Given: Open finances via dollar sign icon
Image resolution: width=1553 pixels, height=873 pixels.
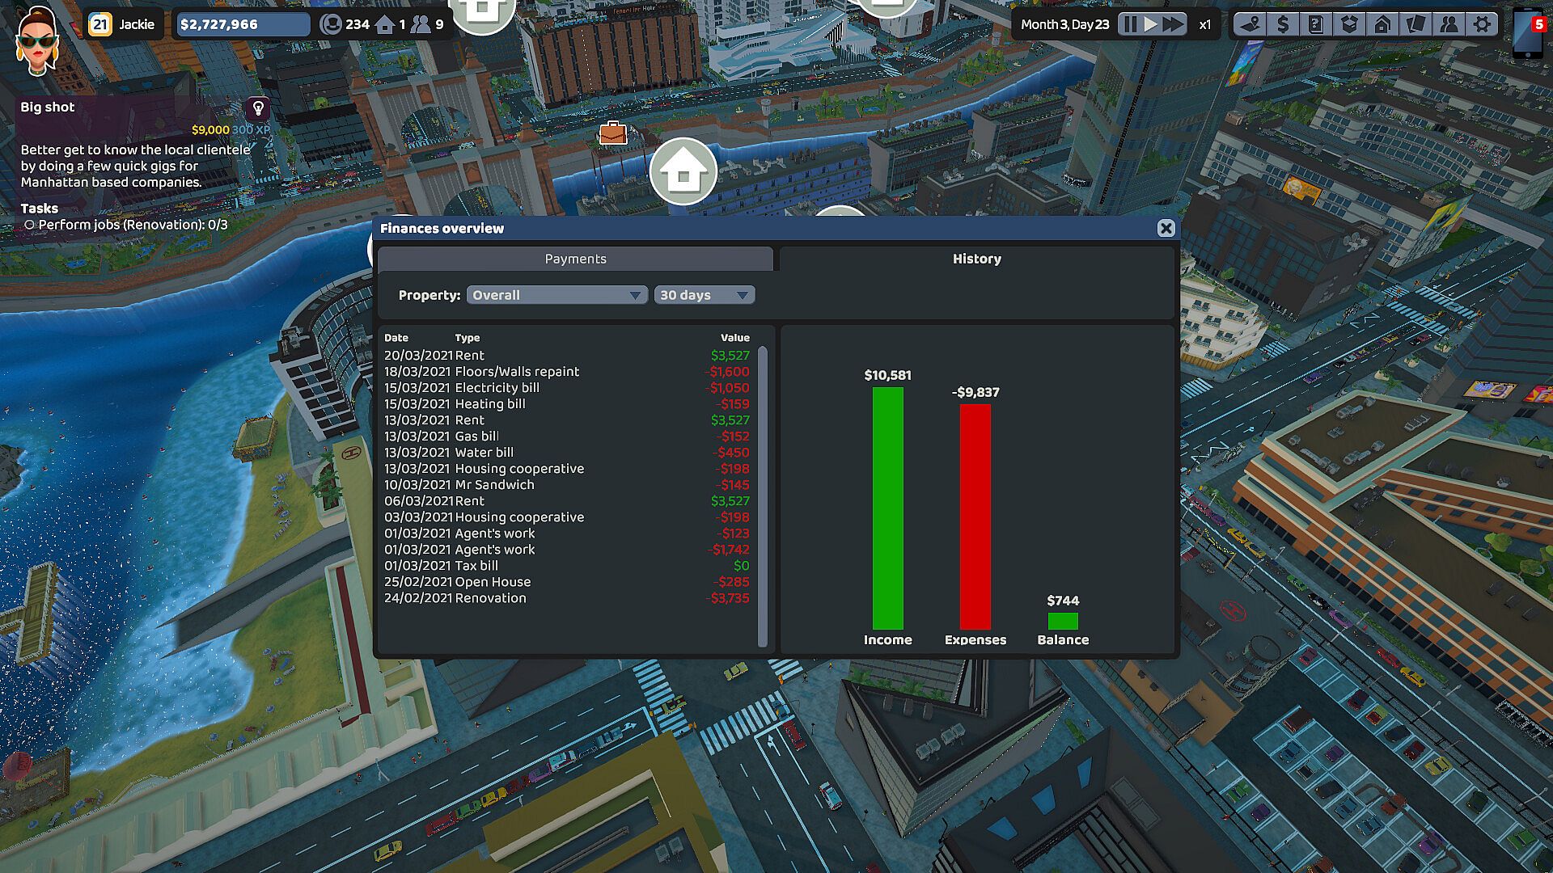Looking at the screenshot, I should click(1283, 24).
